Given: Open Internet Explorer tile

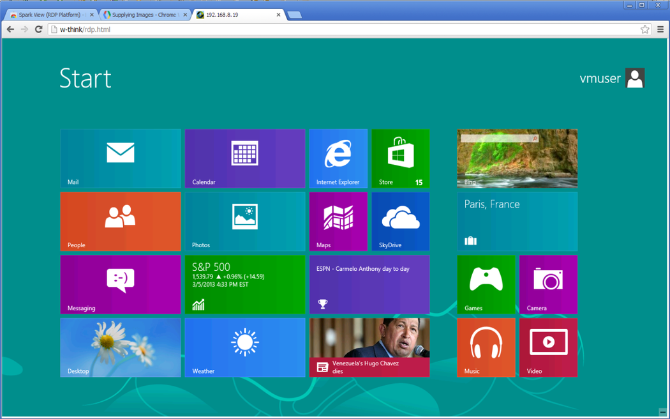Looking at the screenshot, I should (x=338, y=158).
